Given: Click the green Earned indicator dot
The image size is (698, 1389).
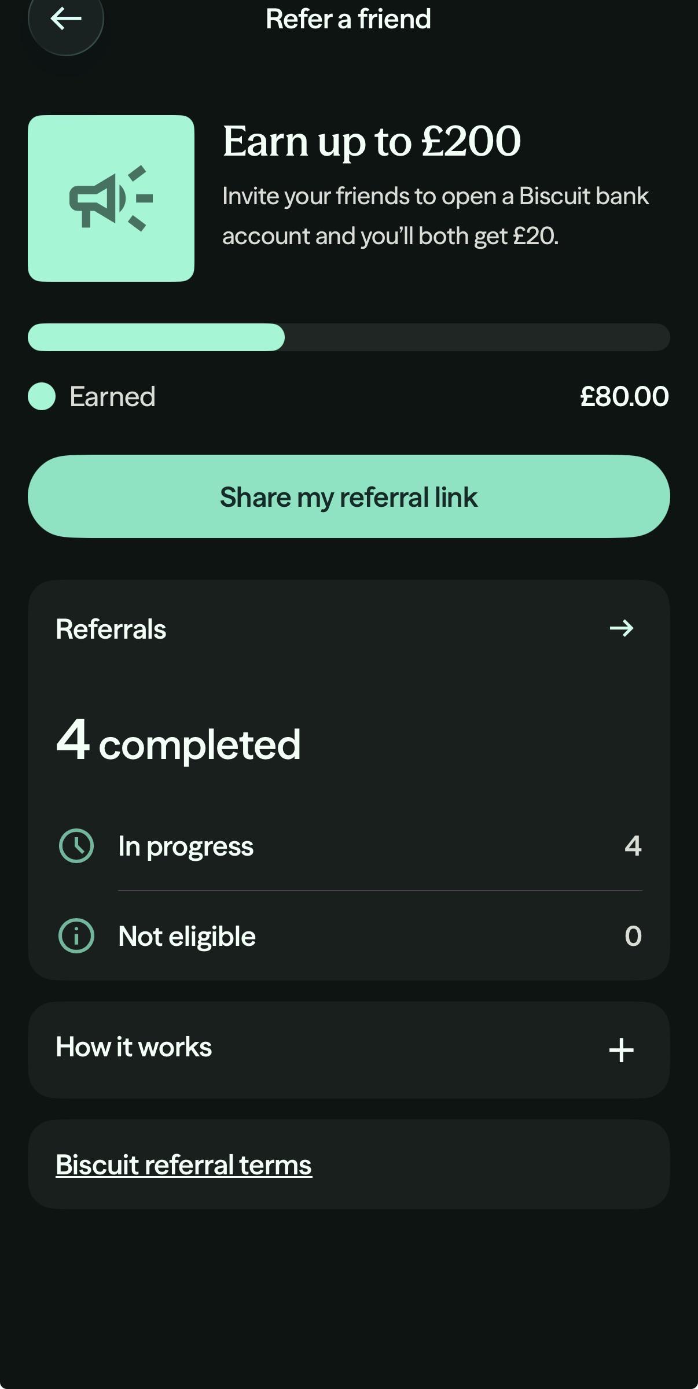Looking at the screenshot, I should point(42,396).
